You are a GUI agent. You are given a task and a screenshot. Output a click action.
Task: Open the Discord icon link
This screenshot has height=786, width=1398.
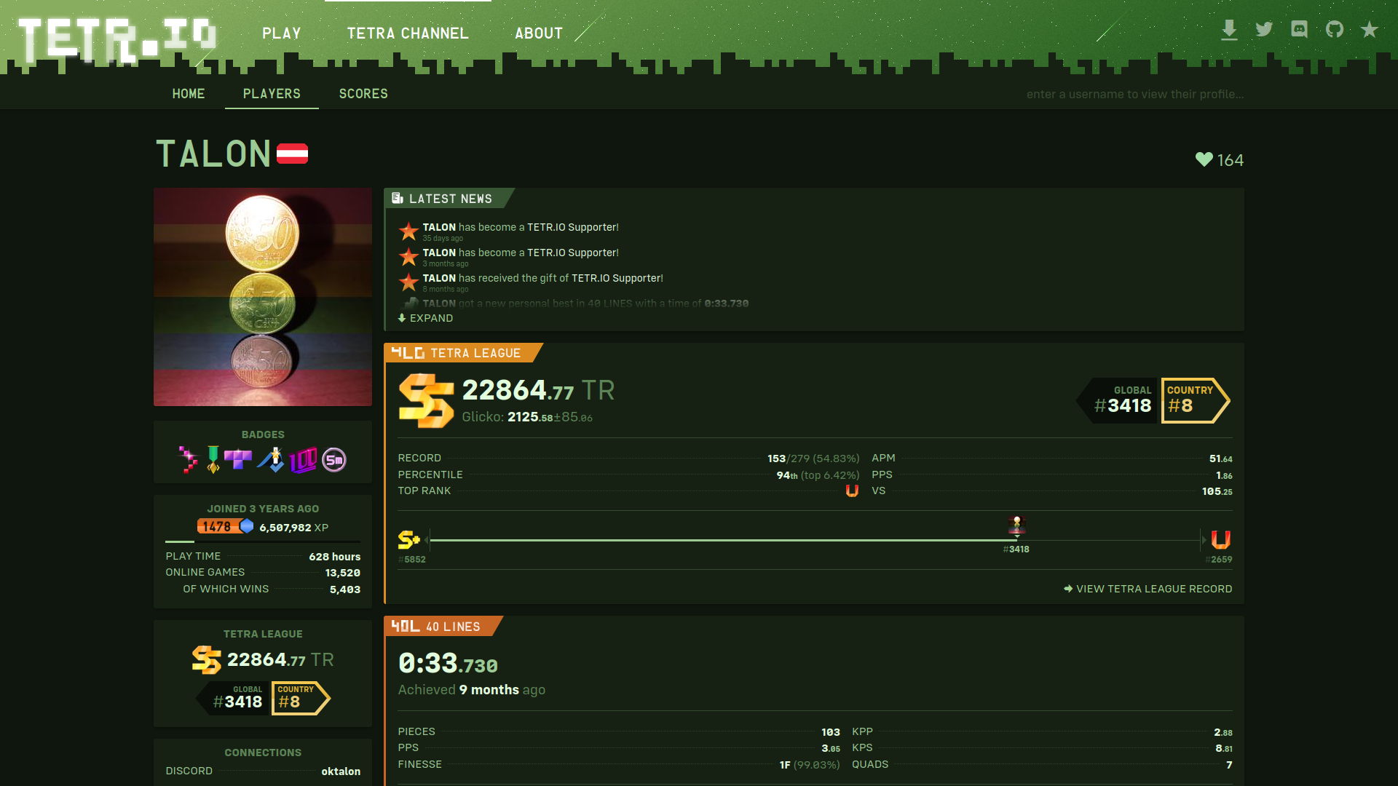(1299, 29)
